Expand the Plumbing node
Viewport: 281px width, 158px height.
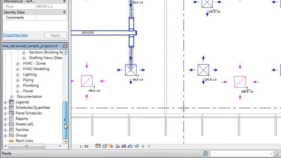tap(18, 86)
